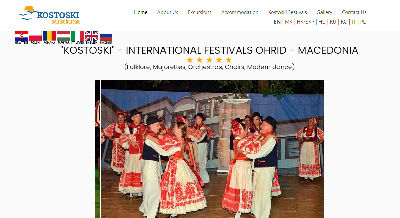The image size is (400, 218).
Task: Switch language to HR/SRP
Action: click(305, 22)
